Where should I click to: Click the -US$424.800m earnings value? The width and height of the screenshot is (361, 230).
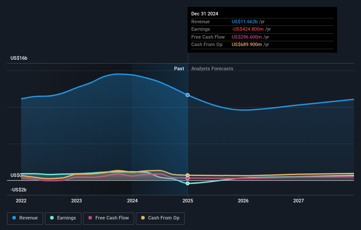(248, 29)
